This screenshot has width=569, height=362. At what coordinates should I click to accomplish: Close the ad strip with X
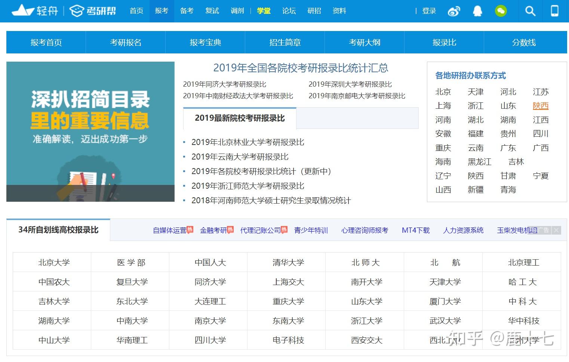(556, 230)
